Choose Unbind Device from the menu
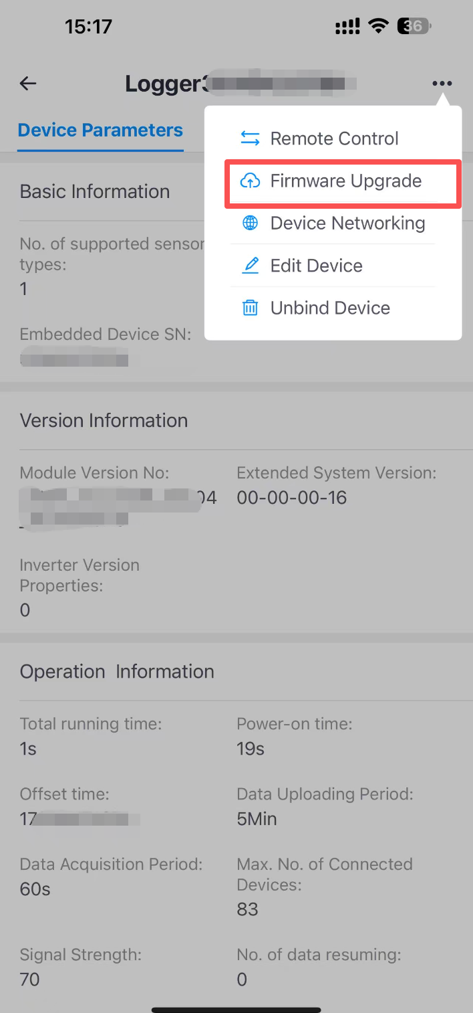The height and width of the screenshot is (1013, 473). 330,308
